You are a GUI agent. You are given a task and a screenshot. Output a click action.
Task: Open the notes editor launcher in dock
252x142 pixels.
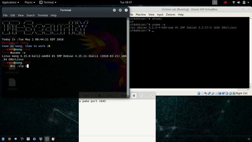point(53,139)
